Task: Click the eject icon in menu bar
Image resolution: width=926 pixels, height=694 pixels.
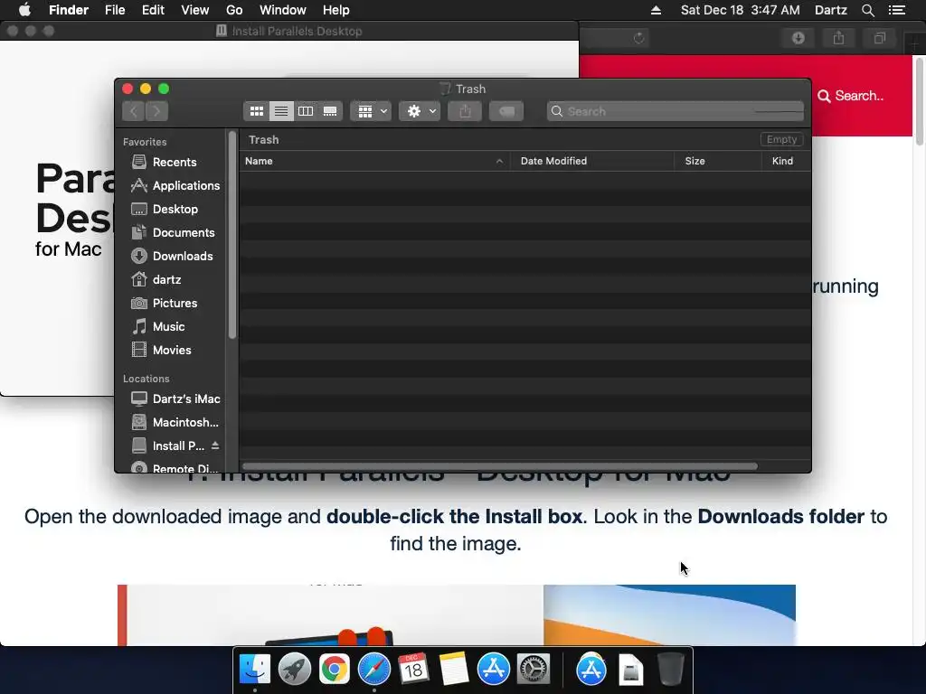Action: click(657, 10)
